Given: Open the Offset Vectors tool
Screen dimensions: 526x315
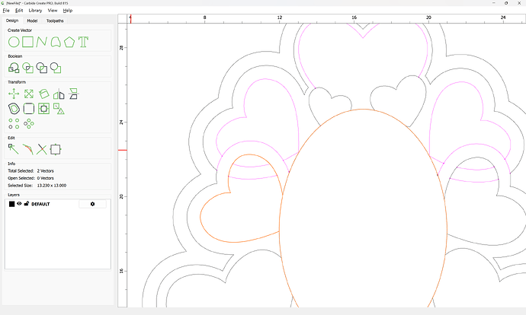Looking at the screenshot, I should 14,109.
